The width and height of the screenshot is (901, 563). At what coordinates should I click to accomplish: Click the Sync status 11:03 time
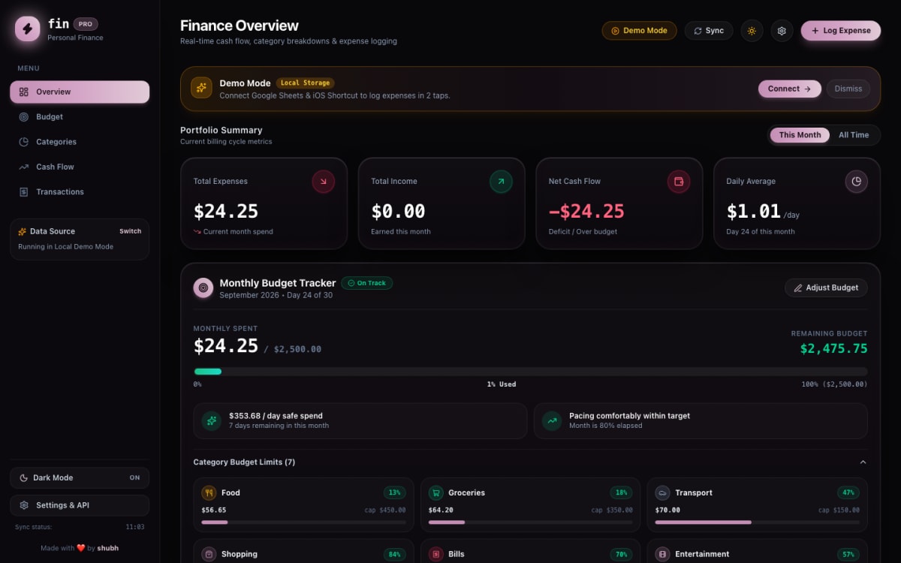pos(135,527)
